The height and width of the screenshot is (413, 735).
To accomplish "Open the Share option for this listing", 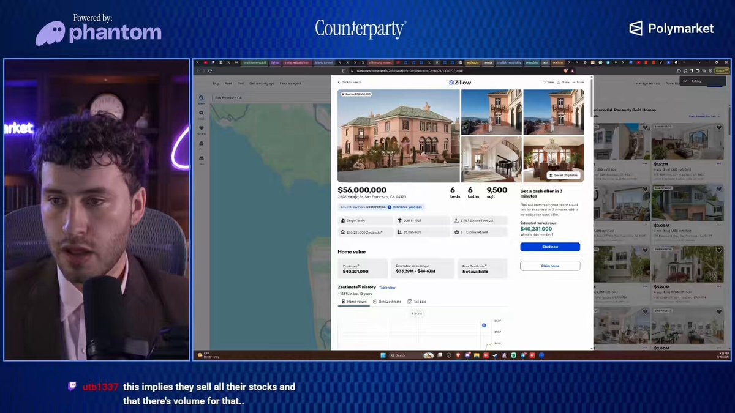I will [563, 82].
